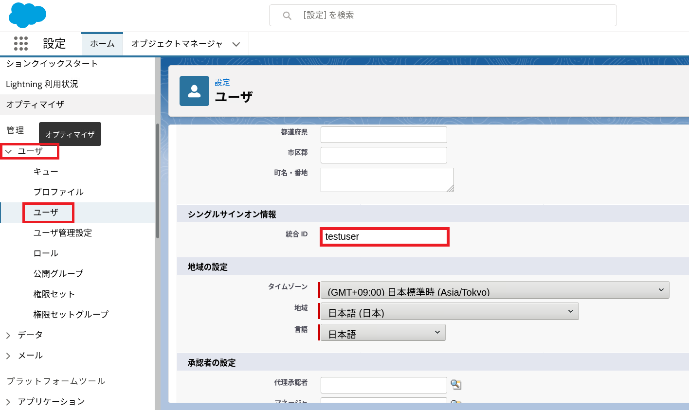Open ロール in the sidebar
689x410 pixels.
point(46,253)
